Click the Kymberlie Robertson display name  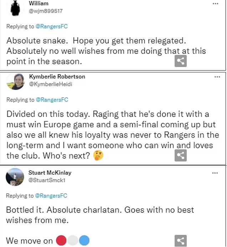pyautogui.click(x=57, y=77)
